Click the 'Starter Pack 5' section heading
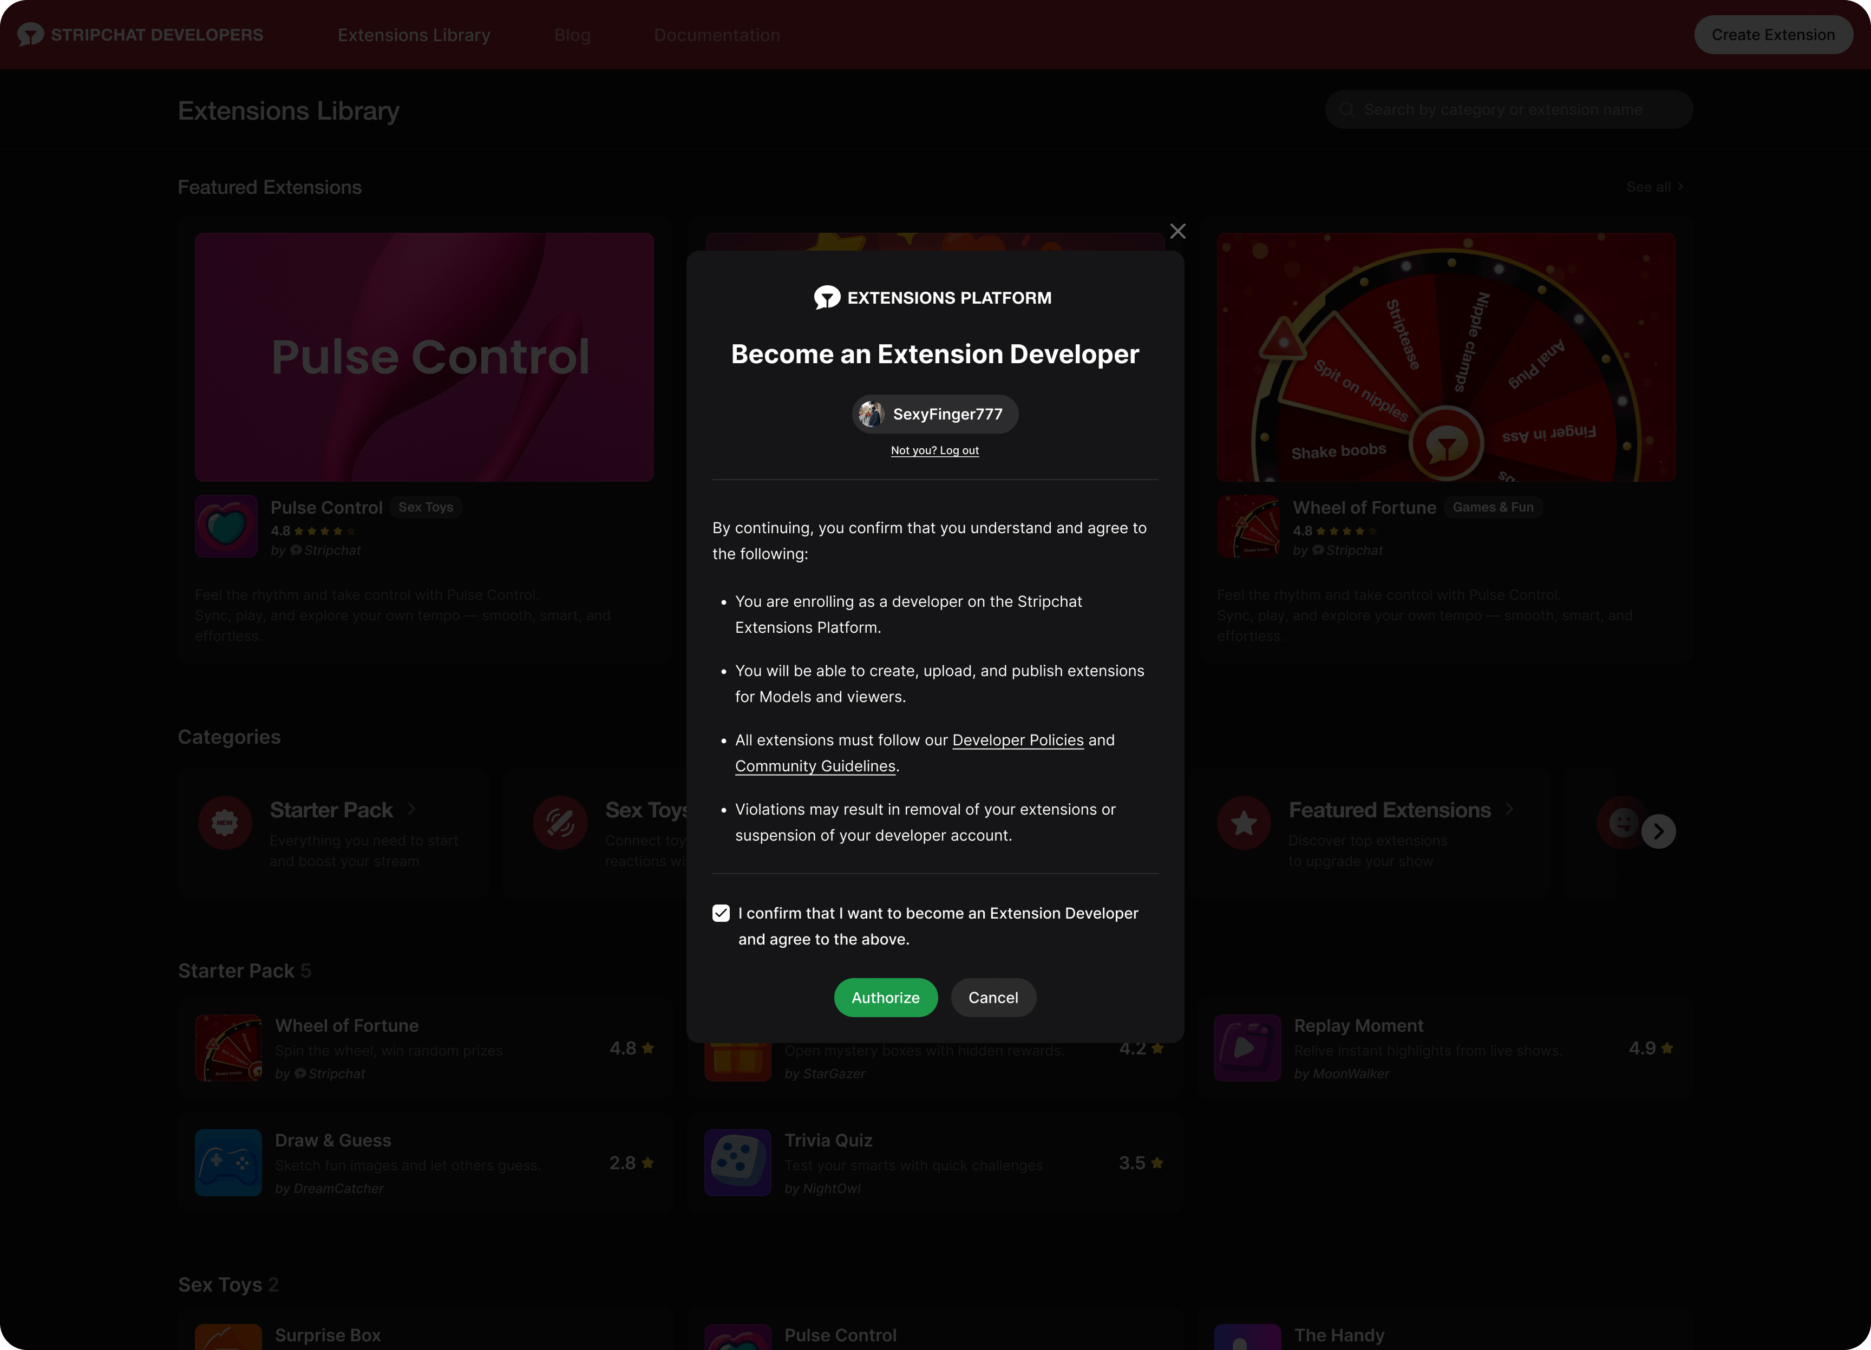Image resolution: width=1871 pixels, height=1350 pixels. pyautogui.click(x=245, y=971)
